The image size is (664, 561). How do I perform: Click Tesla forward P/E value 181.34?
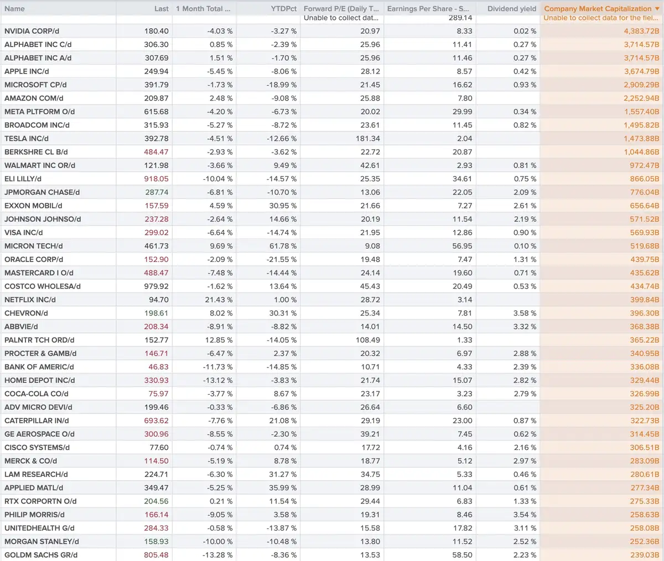click(369, 138)
